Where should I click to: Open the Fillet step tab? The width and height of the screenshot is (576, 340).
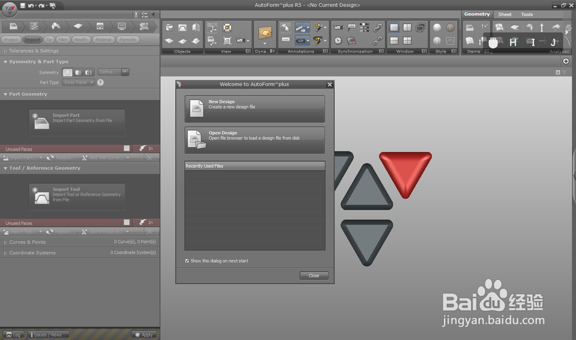coord(63,40)
